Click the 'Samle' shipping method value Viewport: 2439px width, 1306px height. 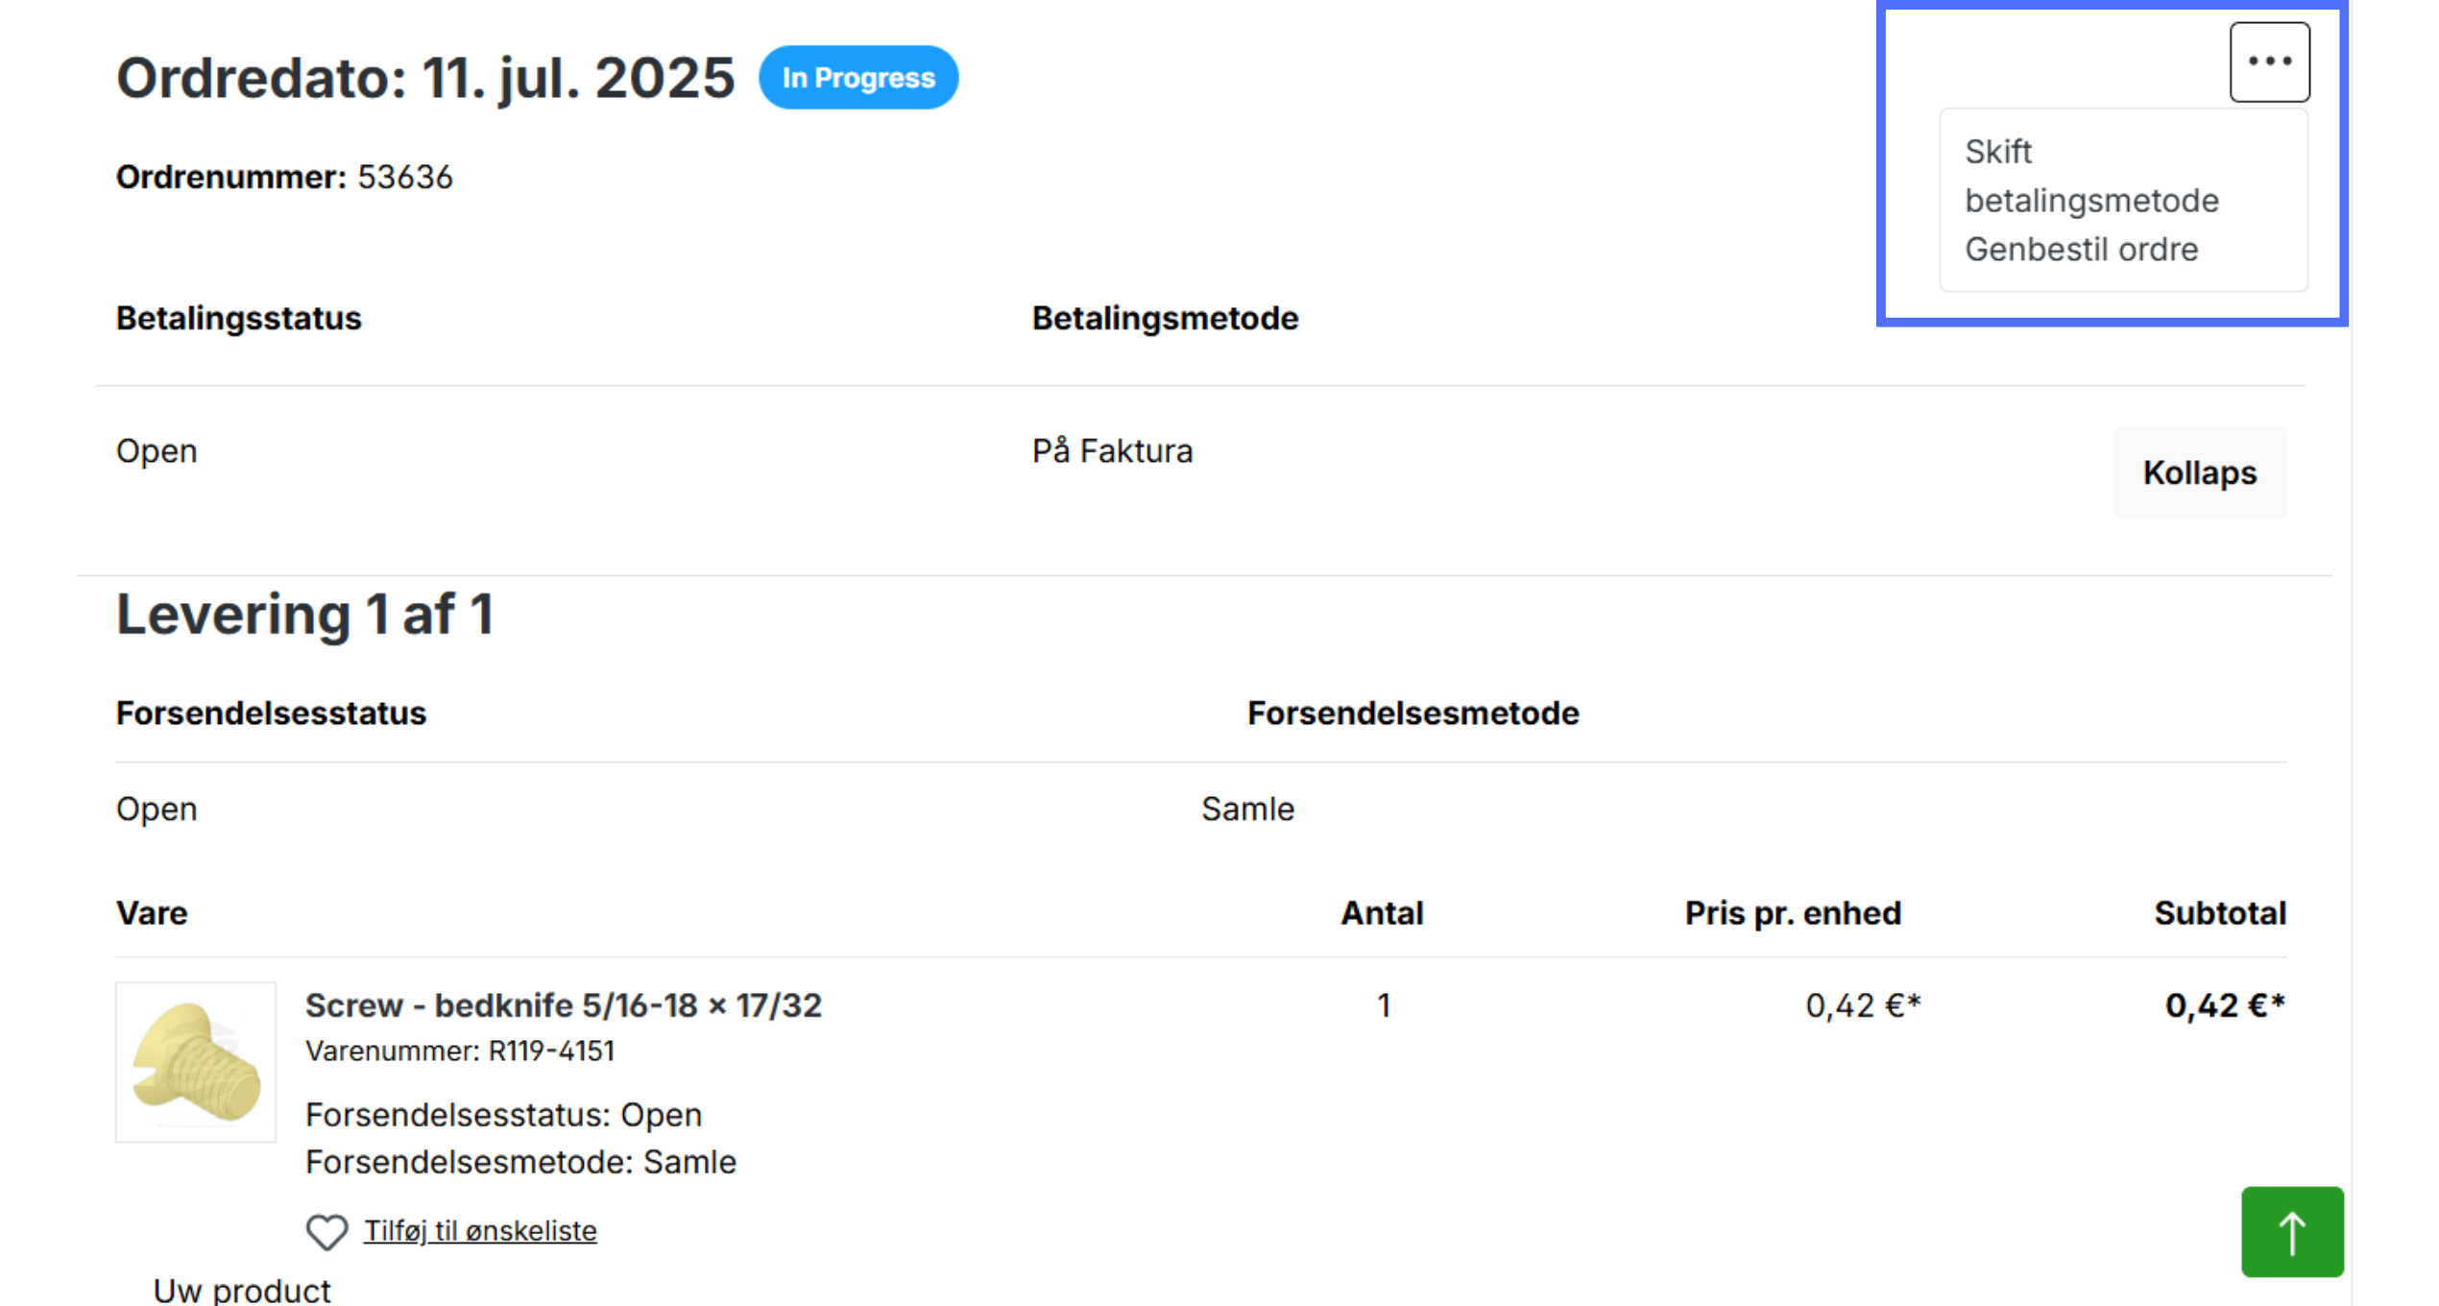point(1247,810)
